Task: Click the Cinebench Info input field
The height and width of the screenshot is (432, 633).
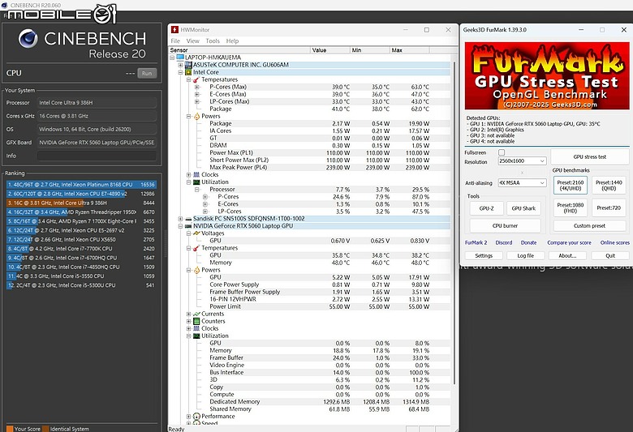Action: (97, 156)
